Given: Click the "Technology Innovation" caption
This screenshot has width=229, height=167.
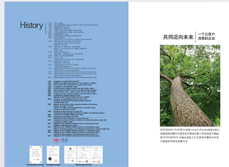Looking at the screenshot, I should coord(53,165).
